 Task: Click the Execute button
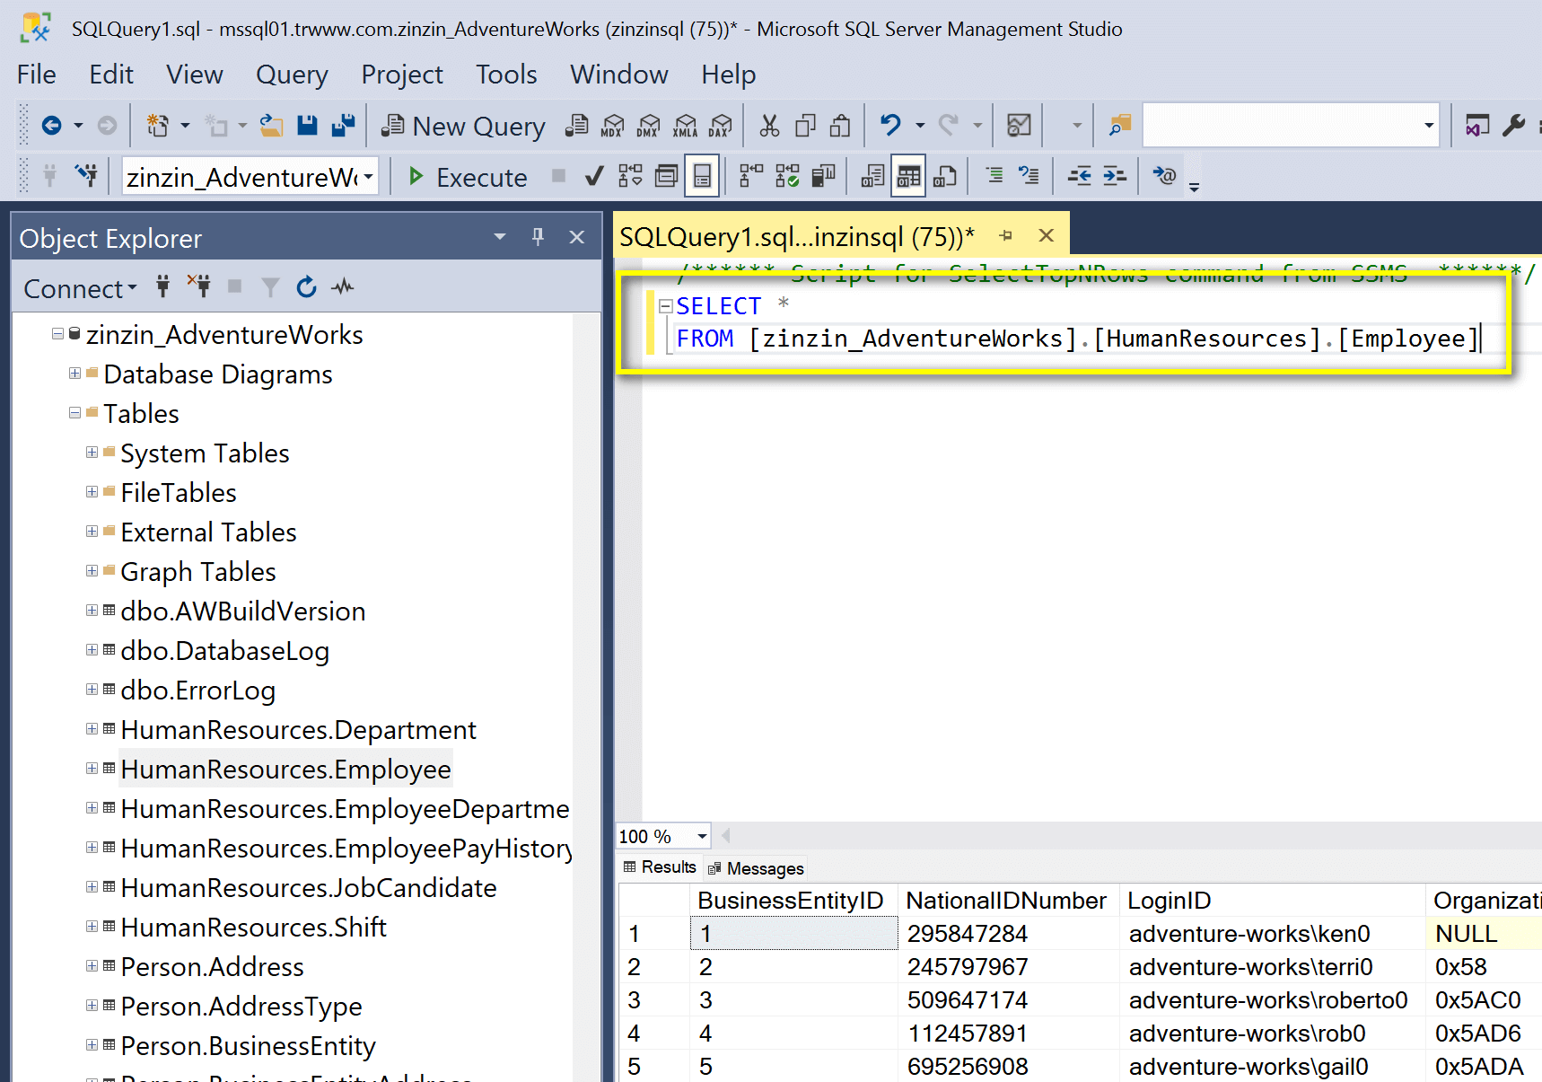pyautogui.click(x=468, y=177)
